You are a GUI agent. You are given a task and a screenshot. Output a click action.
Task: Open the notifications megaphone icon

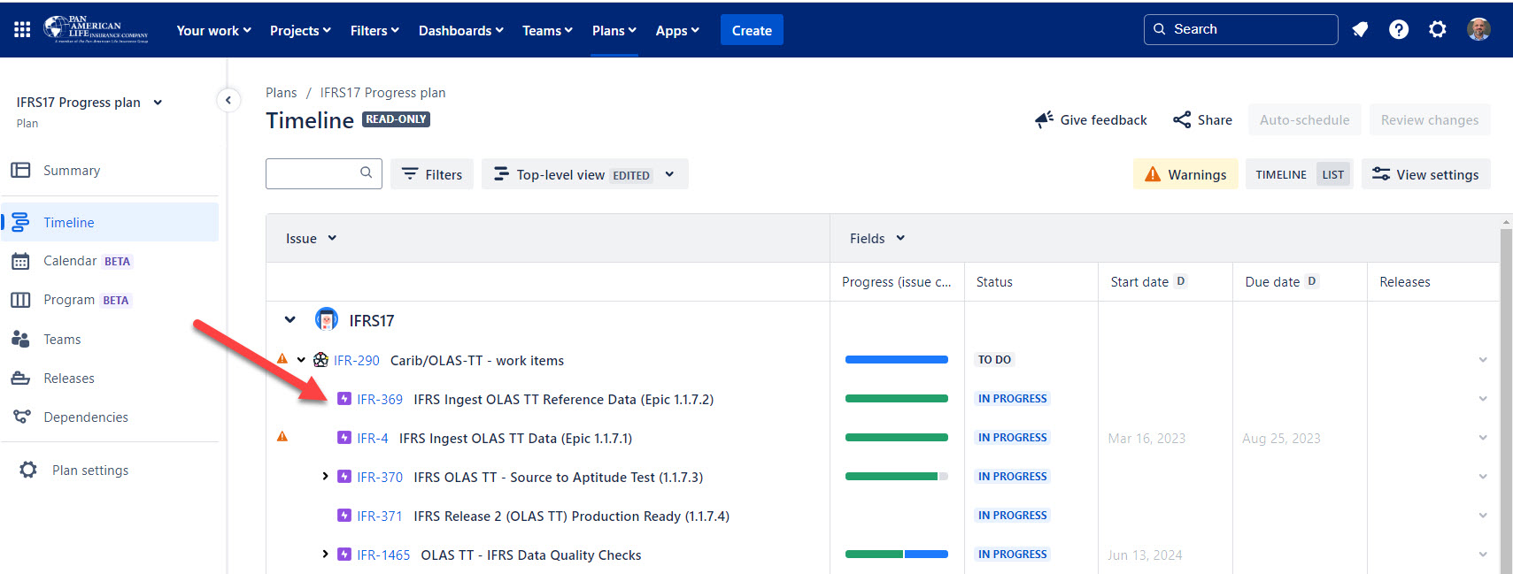click(x=1360, y=30)
